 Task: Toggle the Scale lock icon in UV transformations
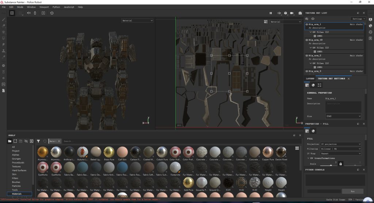341,164
